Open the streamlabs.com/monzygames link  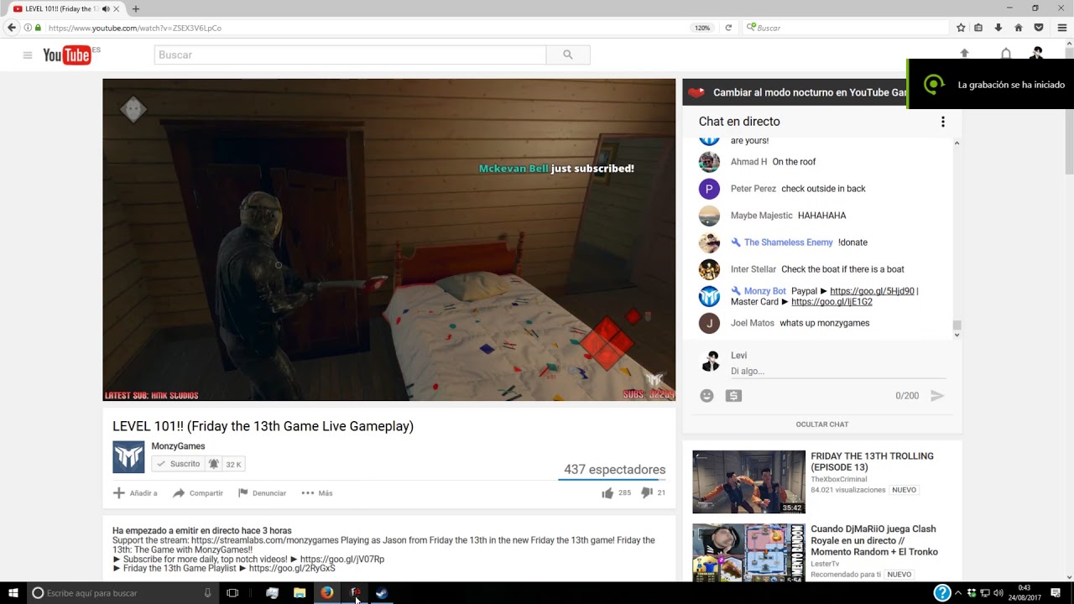(x=265, y=540)
